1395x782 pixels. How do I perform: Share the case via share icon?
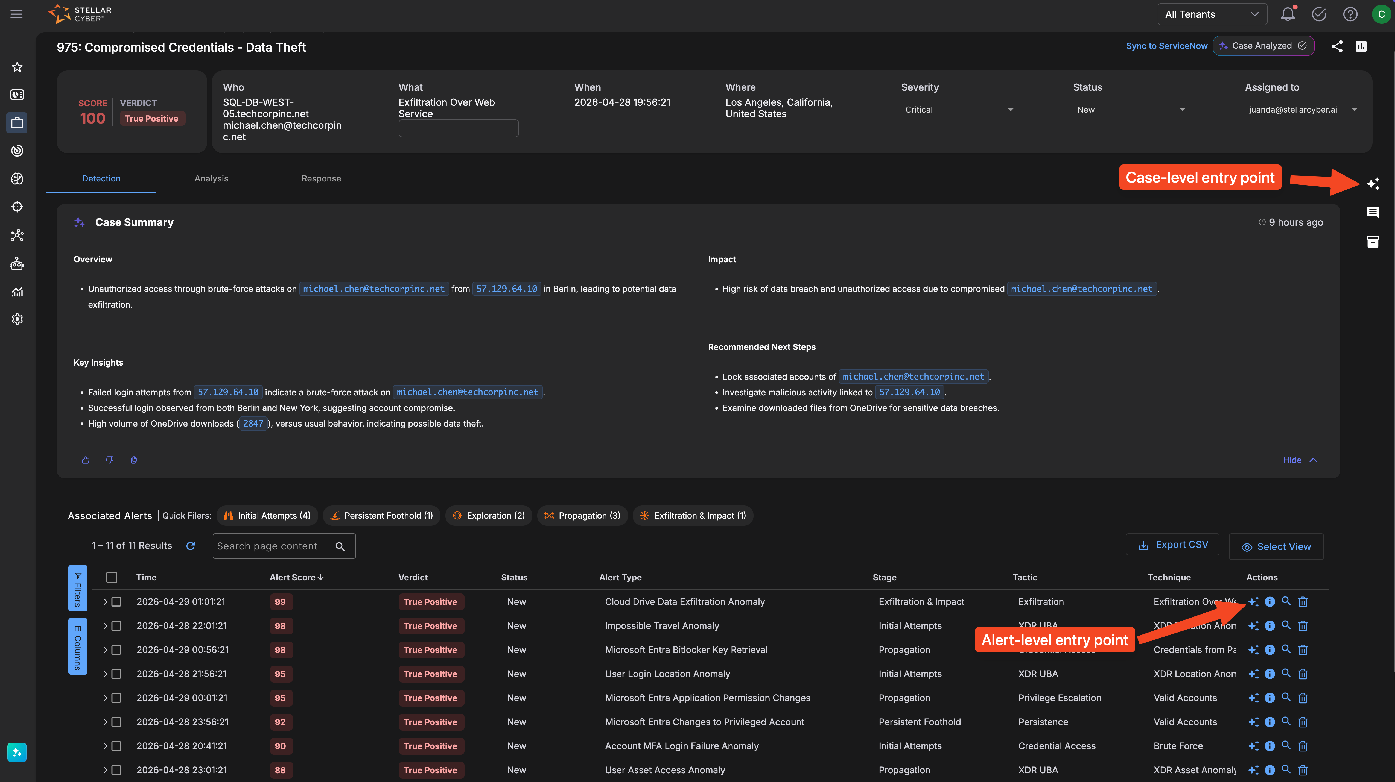coord(1336,46)
